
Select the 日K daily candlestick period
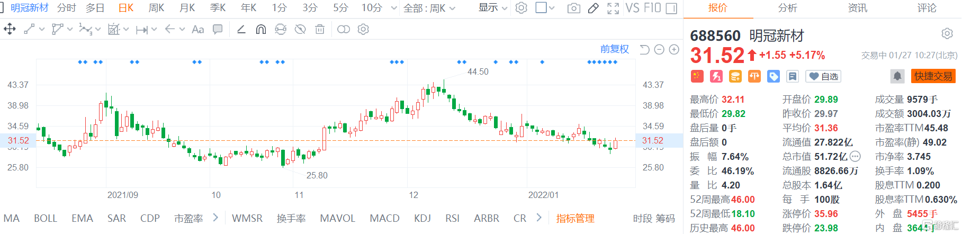tap(126, 8)
